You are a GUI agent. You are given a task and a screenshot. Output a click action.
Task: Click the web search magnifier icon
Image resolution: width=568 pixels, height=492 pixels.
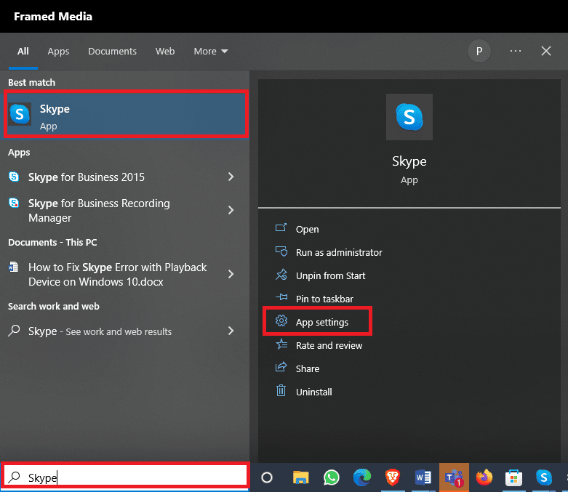coord(14,331)
